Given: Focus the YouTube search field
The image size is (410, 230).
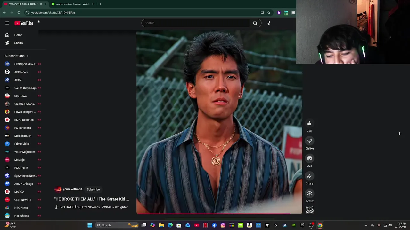Looking at the screenshot, I should click(x=195, y=23).
